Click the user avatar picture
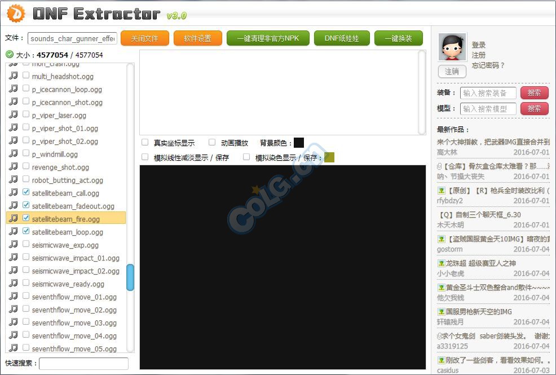This screenshot has width=556, height=375. tap(452, 47)
